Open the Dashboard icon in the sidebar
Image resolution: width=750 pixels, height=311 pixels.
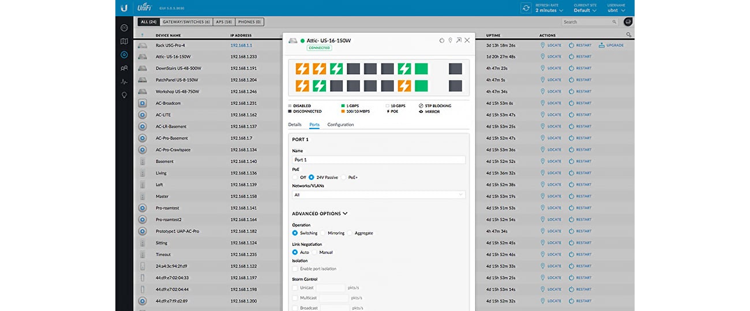tap(124, 28)
